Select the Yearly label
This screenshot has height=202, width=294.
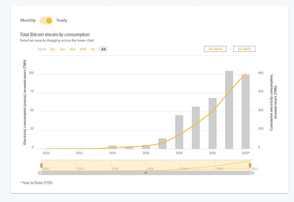[x=61, y=20]
